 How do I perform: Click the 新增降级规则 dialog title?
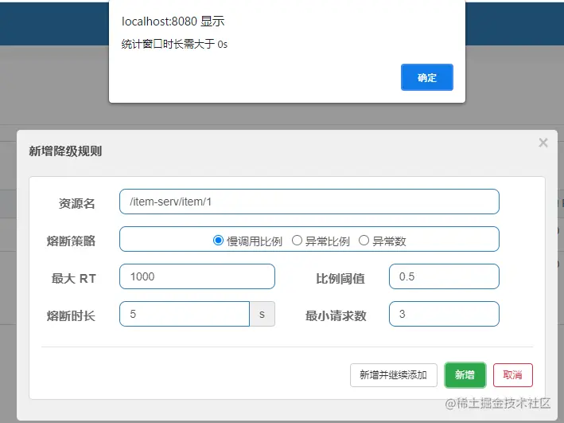[65, 151]
